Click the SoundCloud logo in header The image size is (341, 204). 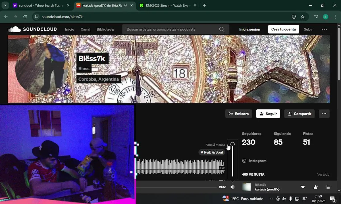click(x=32, y=29)
